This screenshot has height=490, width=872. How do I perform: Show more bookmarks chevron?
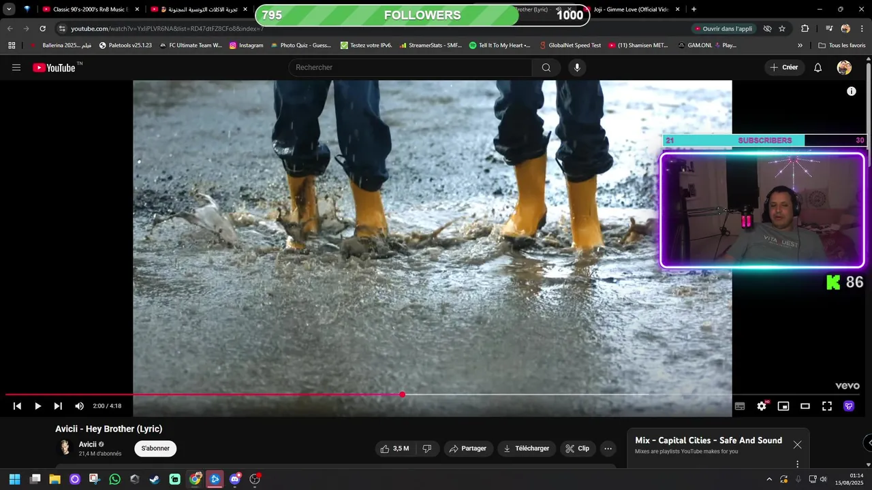point(800,46)
